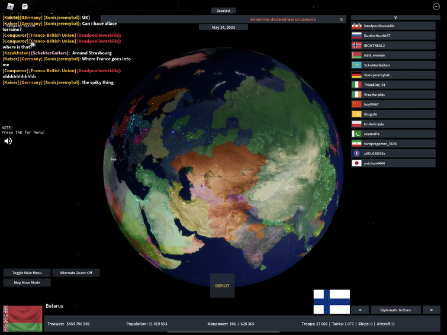Open the Roblox logo menu
447x335 pixels.
10,7
